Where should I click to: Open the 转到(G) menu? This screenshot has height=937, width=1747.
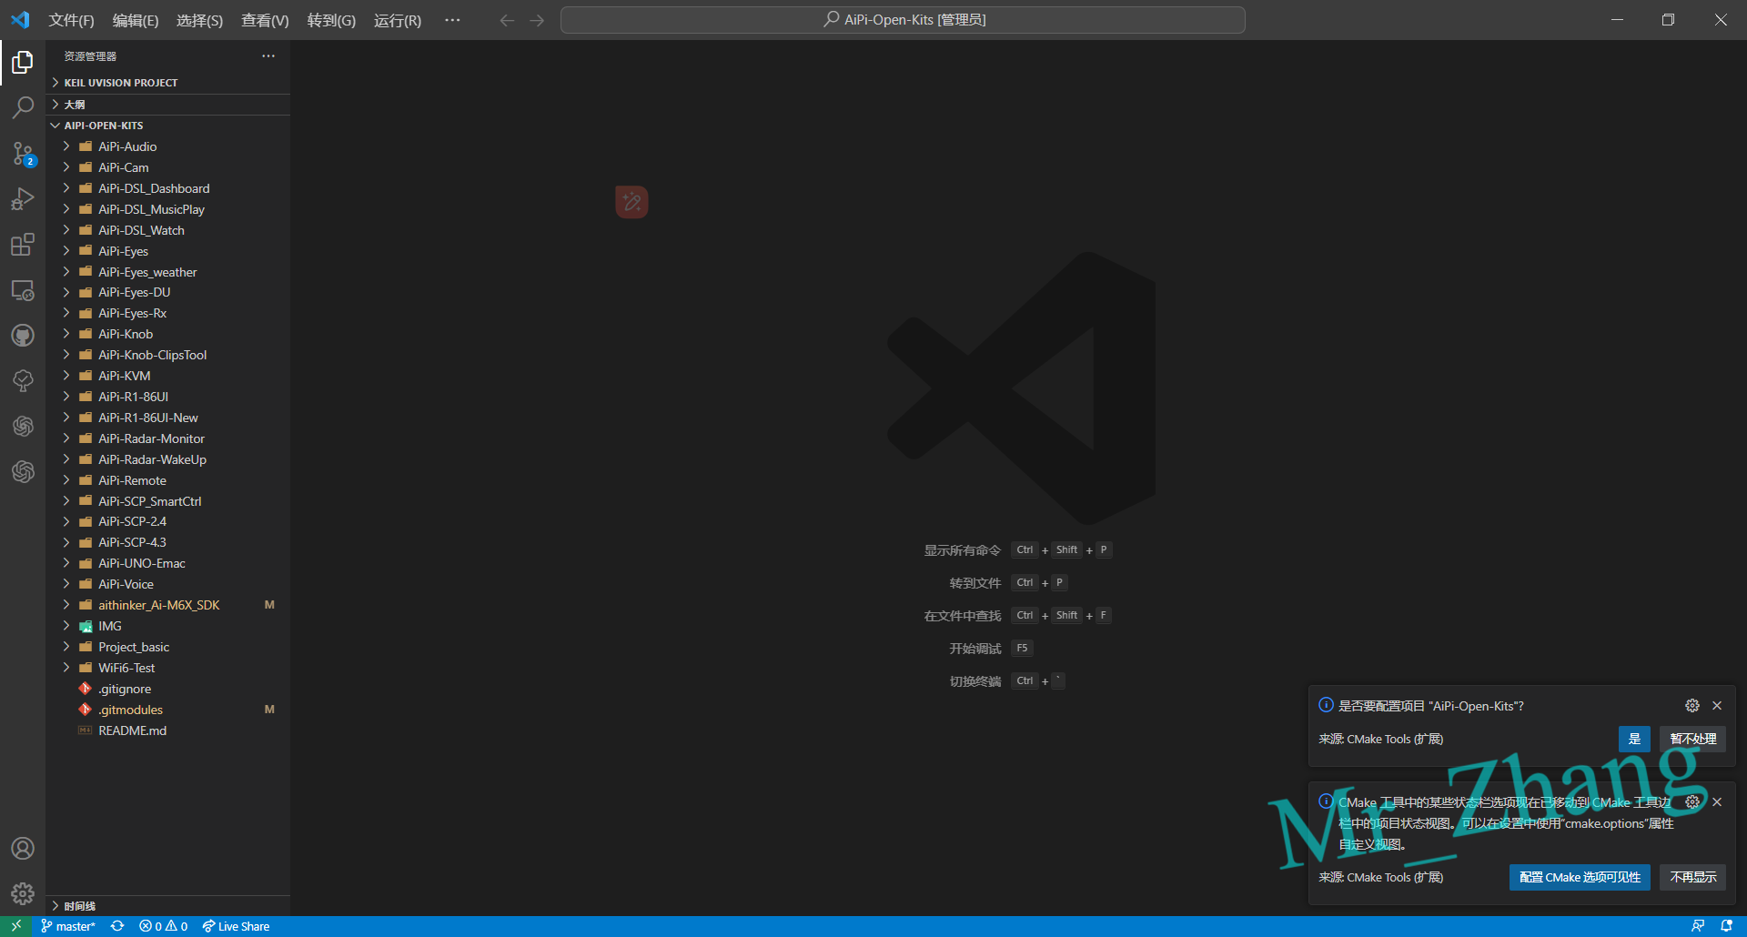click(331, 20)
